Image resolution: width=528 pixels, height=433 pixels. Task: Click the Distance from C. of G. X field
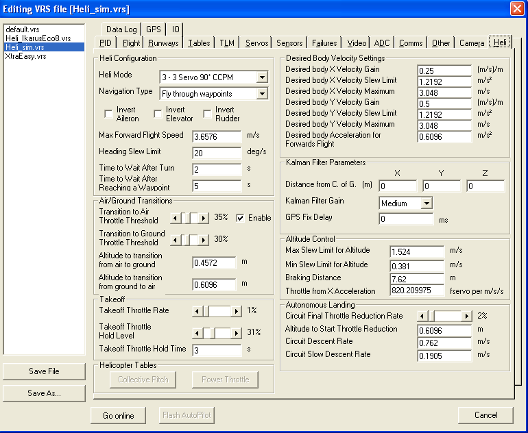click(x=398, y=186)
